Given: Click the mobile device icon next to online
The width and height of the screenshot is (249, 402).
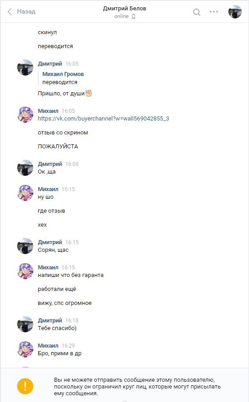Looking at the screenshot, I should [133, 16].
